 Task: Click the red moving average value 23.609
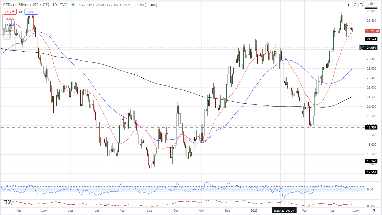10,19
